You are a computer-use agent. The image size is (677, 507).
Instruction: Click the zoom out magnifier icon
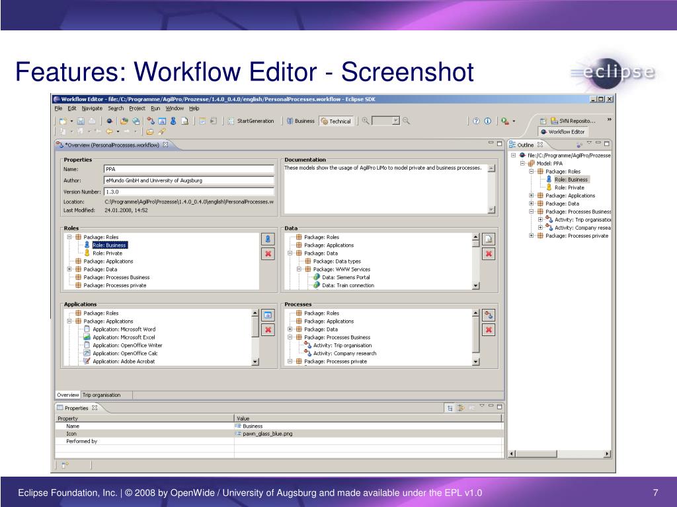[407, 121]
